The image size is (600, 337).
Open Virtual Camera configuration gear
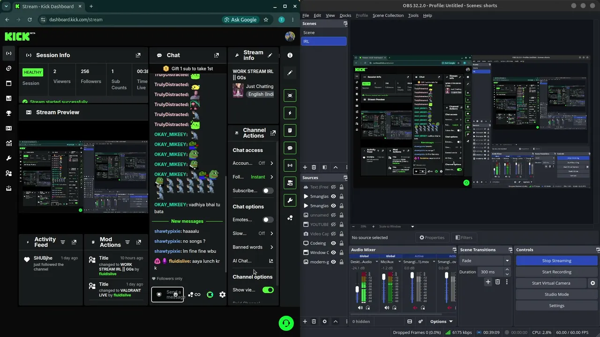[592, 283]
